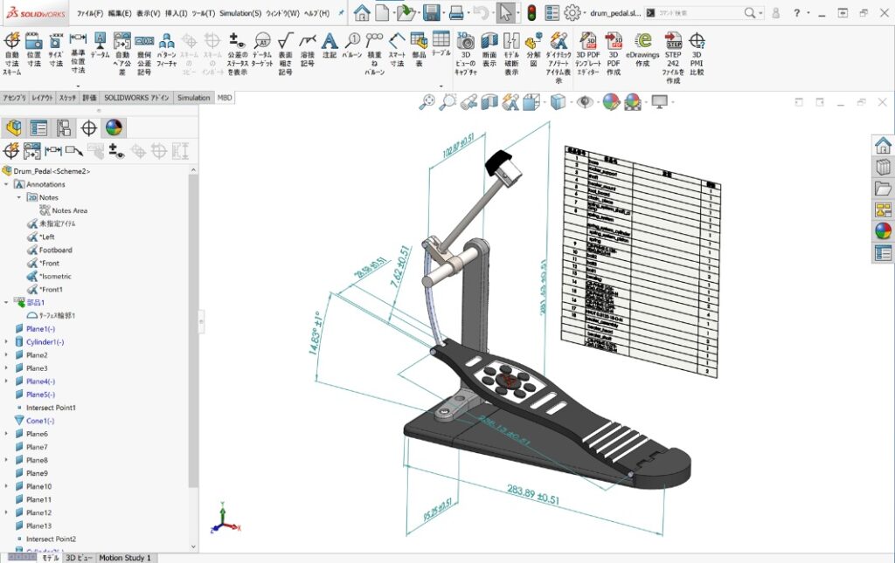Screen dimensions: 895x563
Task: Expand the Cylinder1(-) tree node
Action: tap(7, 342)
